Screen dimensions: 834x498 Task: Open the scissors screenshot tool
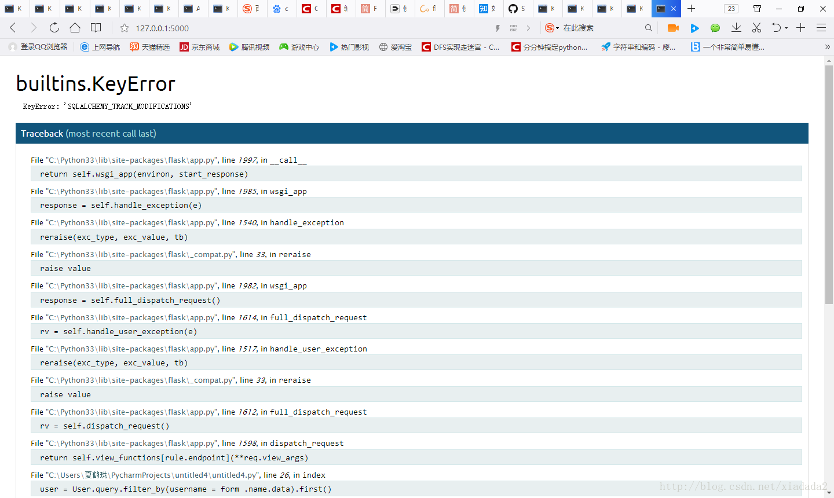pos(756,28)
